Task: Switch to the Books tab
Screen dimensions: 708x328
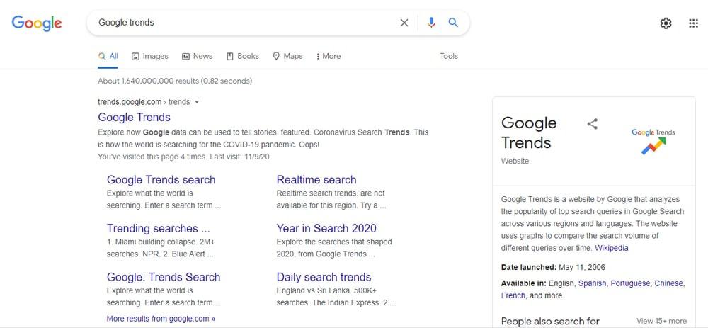Action: 242,56
